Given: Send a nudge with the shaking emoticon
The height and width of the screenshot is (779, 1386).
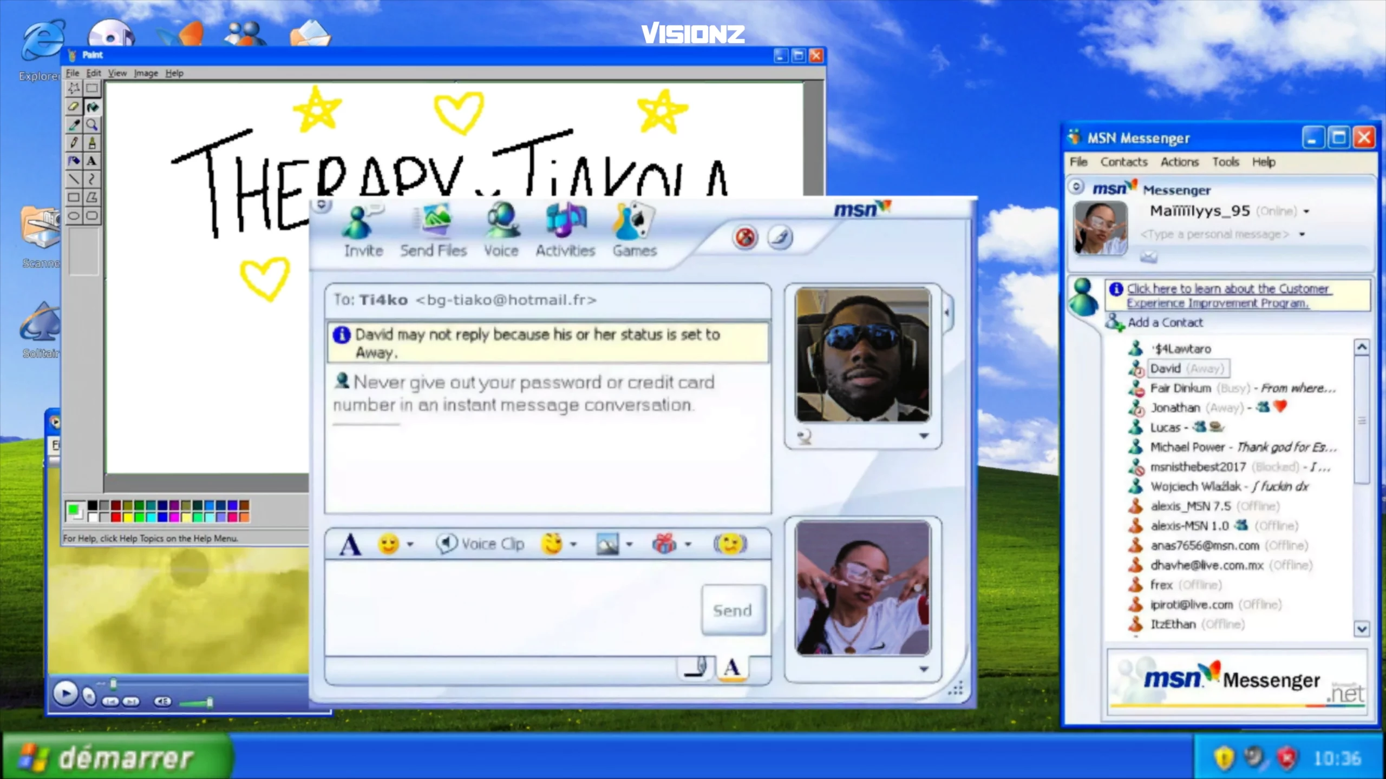Looking at the screenshot, I should (x=730, y=544).
